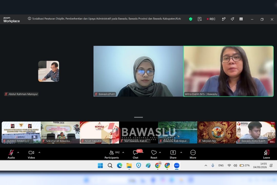Open File Explorer from the taskbar
The image size is (277, 185).
coord(129,165)
